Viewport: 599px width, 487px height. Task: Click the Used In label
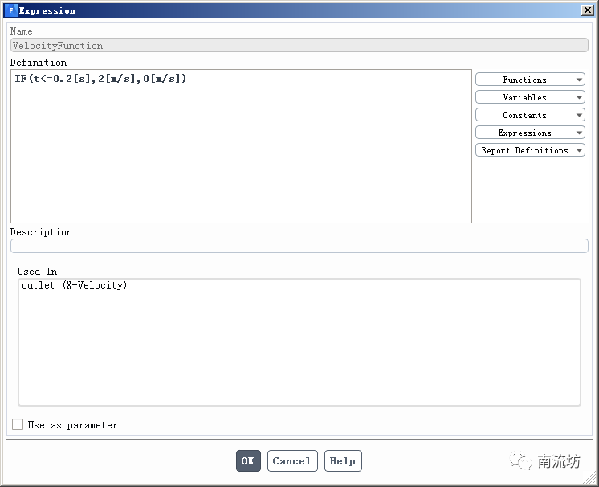click(x=38, y=272)
